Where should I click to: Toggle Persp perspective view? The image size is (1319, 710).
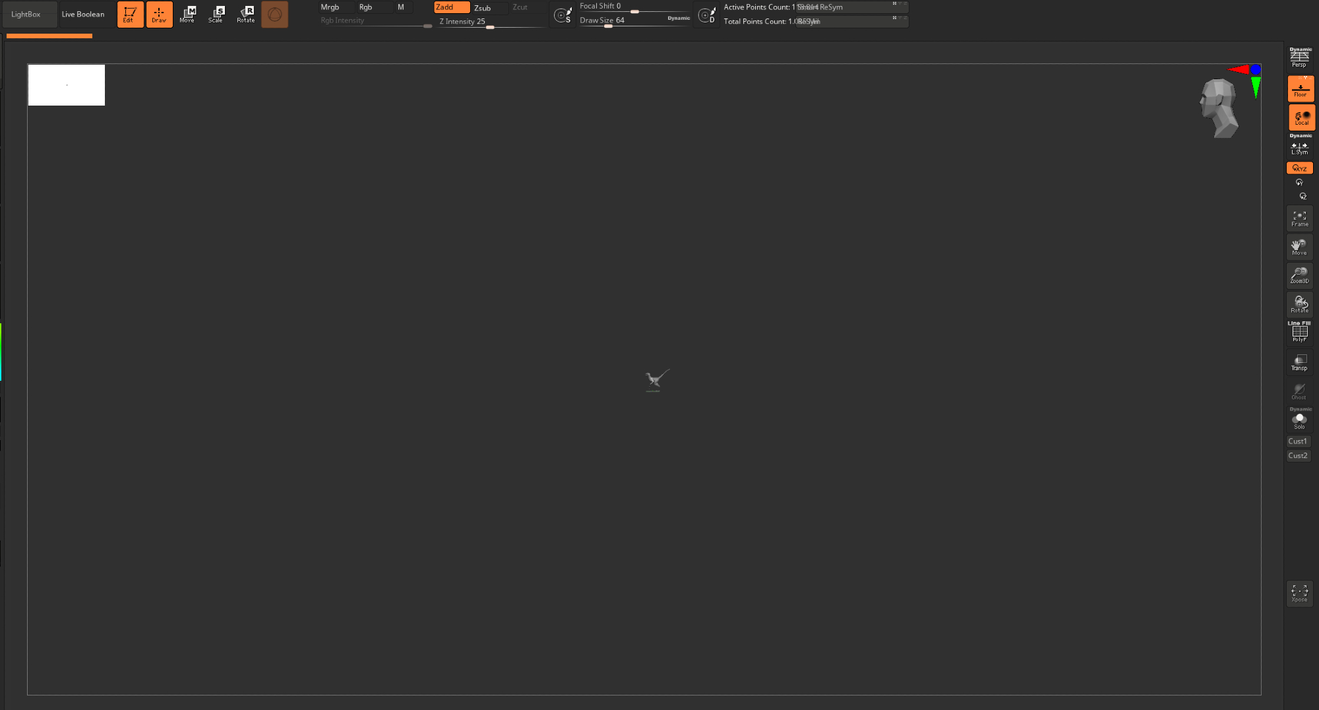click(x=1299, y=57)
